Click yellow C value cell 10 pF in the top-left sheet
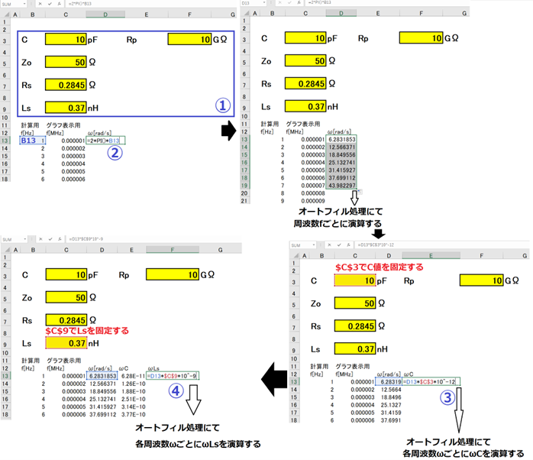 [x=66, y=40]
